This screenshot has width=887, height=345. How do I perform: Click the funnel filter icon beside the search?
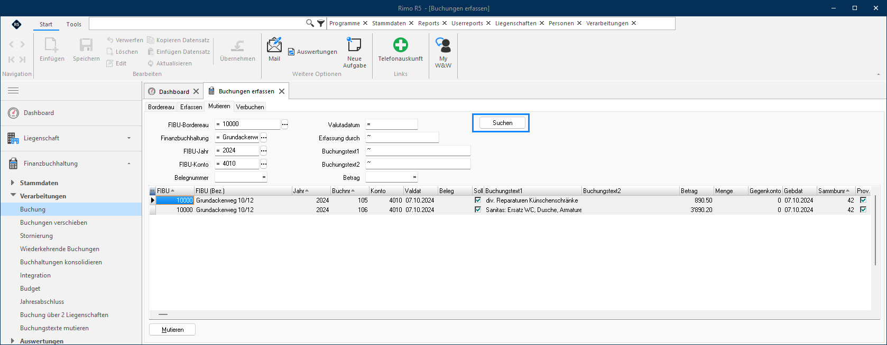(x=321, y=23)
